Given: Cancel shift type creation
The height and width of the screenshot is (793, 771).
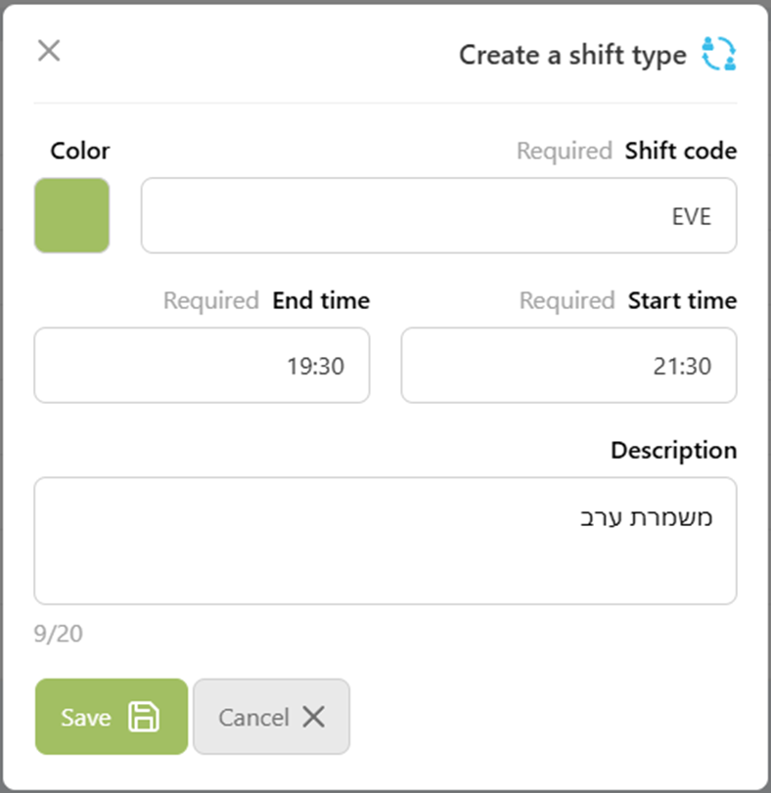Looking at the screenshot, I should pos(271,717).
